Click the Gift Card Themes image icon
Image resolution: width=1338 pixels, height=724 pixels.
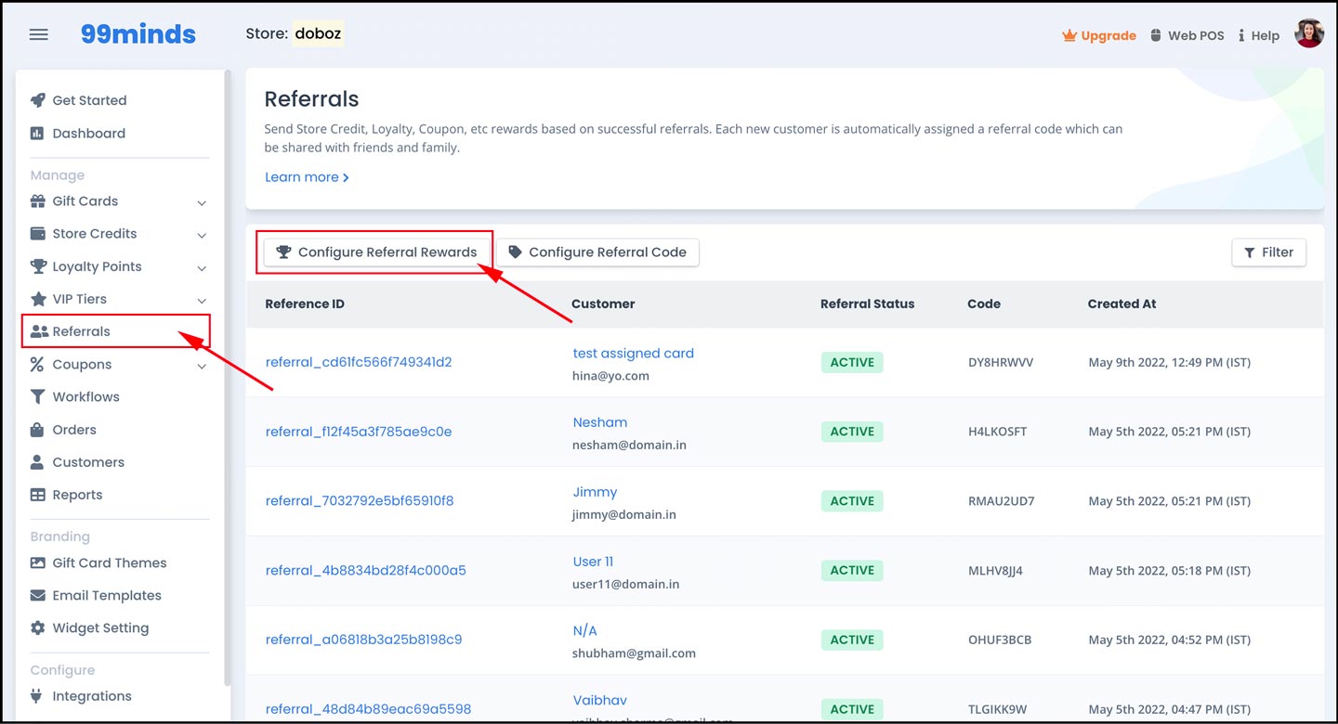[x=37, y=562]
